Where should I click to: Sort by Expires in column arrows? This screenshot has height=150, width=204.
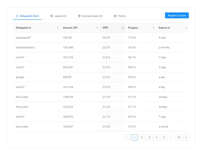tap(186, 28)
